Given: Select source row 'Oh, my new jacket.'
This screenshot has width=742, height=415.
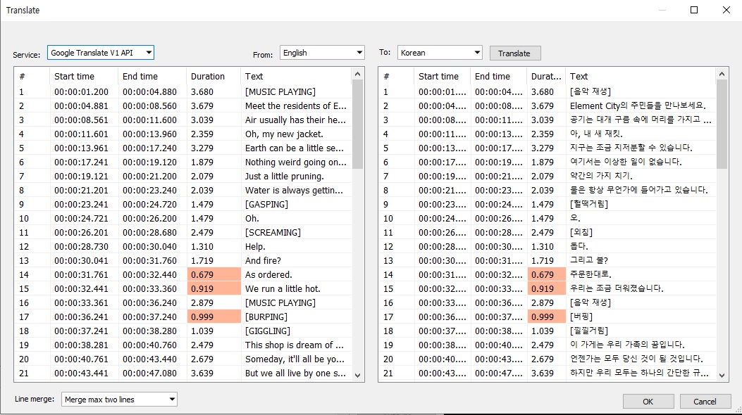Looking at the screenshot, I should point(183,134).
